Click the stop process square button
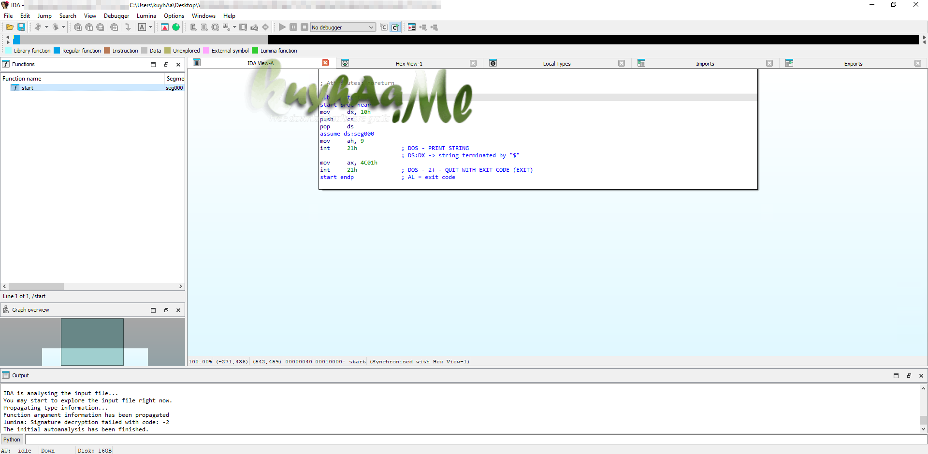Image resolution: width=928 pixels, height=454 pixels. (304, 27)
